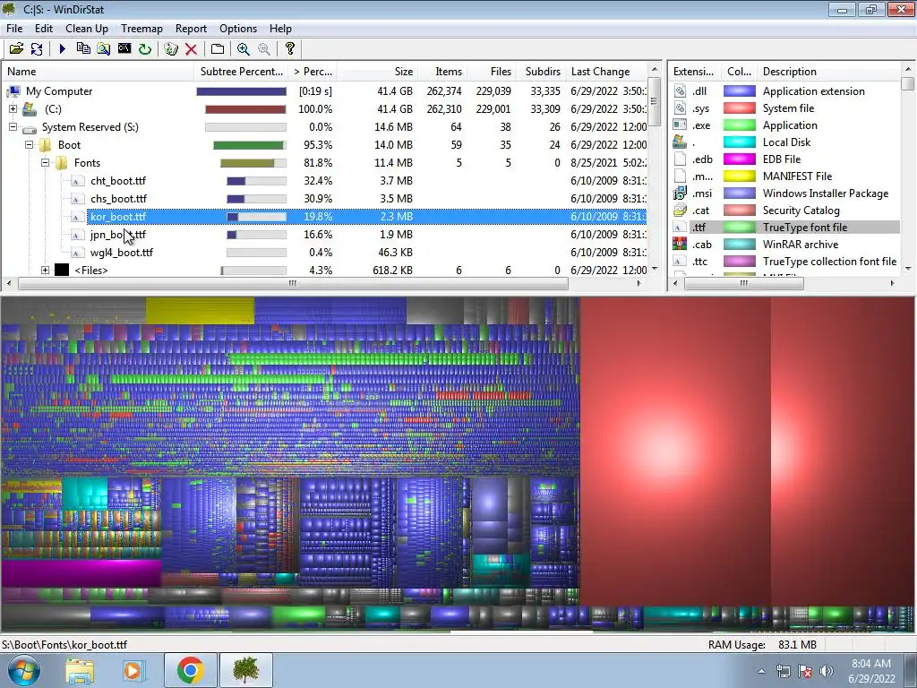Click the .cat Security Catalog icon

[x=680, y=210]
